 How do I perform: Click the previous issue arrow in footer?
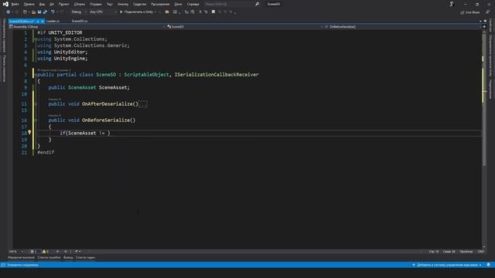(x=57, y=252)
